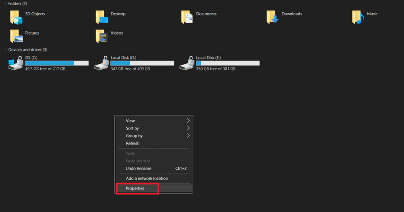Open the Videos folder icon
The image size is (404, 212).
click(102, 36)
